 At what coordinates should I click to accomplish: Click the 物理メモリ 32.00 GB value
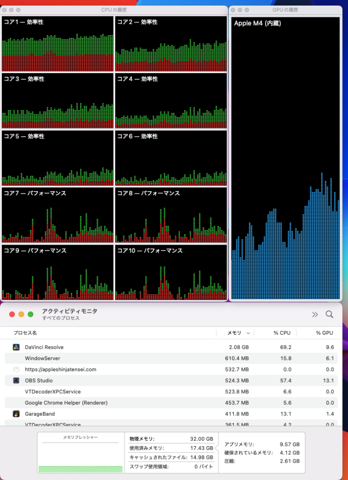click(201, 439)
